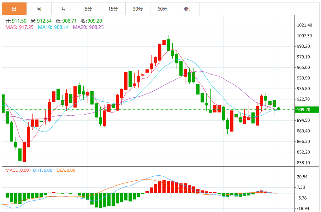The width and height of the screenshot is (321, 212).
Task: Click the 993.20 price axis label
Action: pos(303,47)
